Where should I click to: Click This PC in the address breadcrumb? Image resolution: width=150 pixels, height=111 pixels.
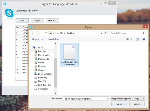tap(59, 33)
